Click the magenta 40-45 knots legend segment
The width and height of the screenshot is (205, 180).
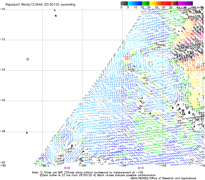[x=182, y=3]
